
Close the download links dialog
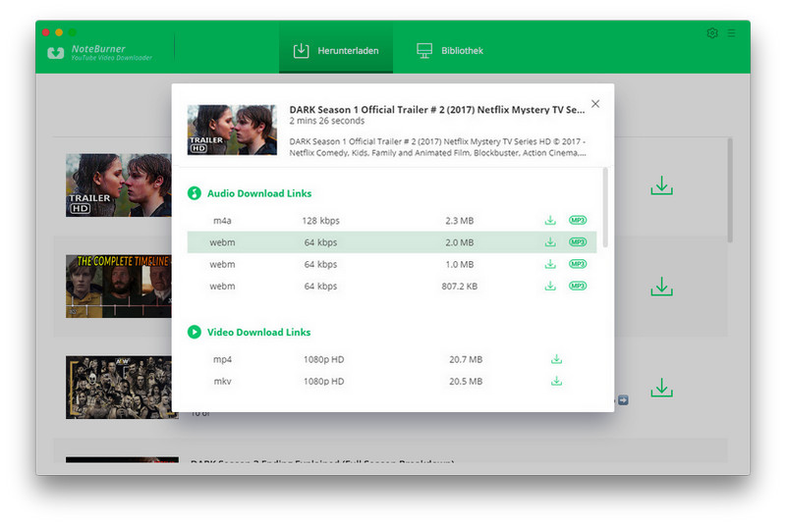[x=595, y=104]
